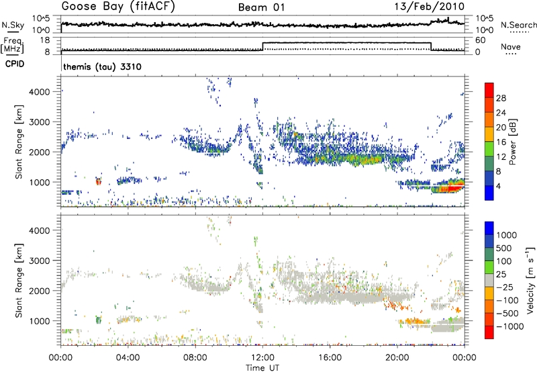
Task: Click Velocity colorbar value '-25'
Action: coord(505,287)
